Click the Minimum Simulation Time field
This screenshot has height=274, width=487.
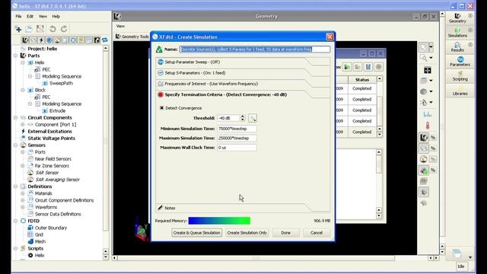tap(237, 129)
